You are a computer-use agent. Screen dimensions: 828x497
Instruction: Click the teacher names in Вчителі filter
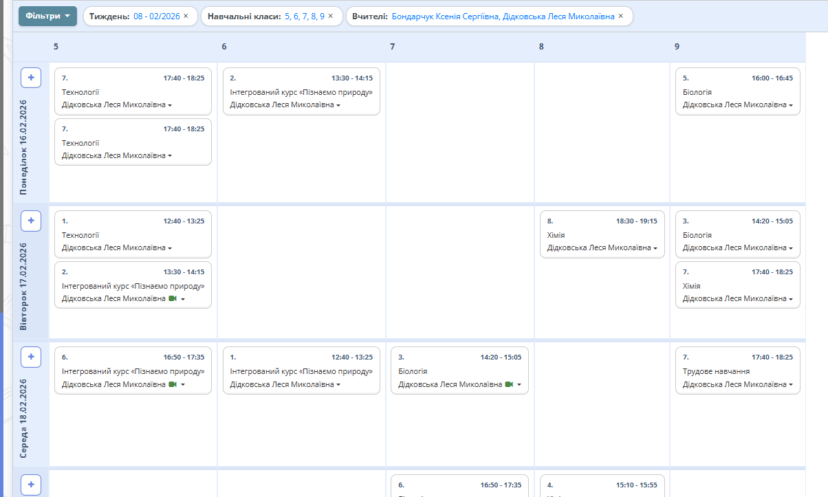click(503, 16)
